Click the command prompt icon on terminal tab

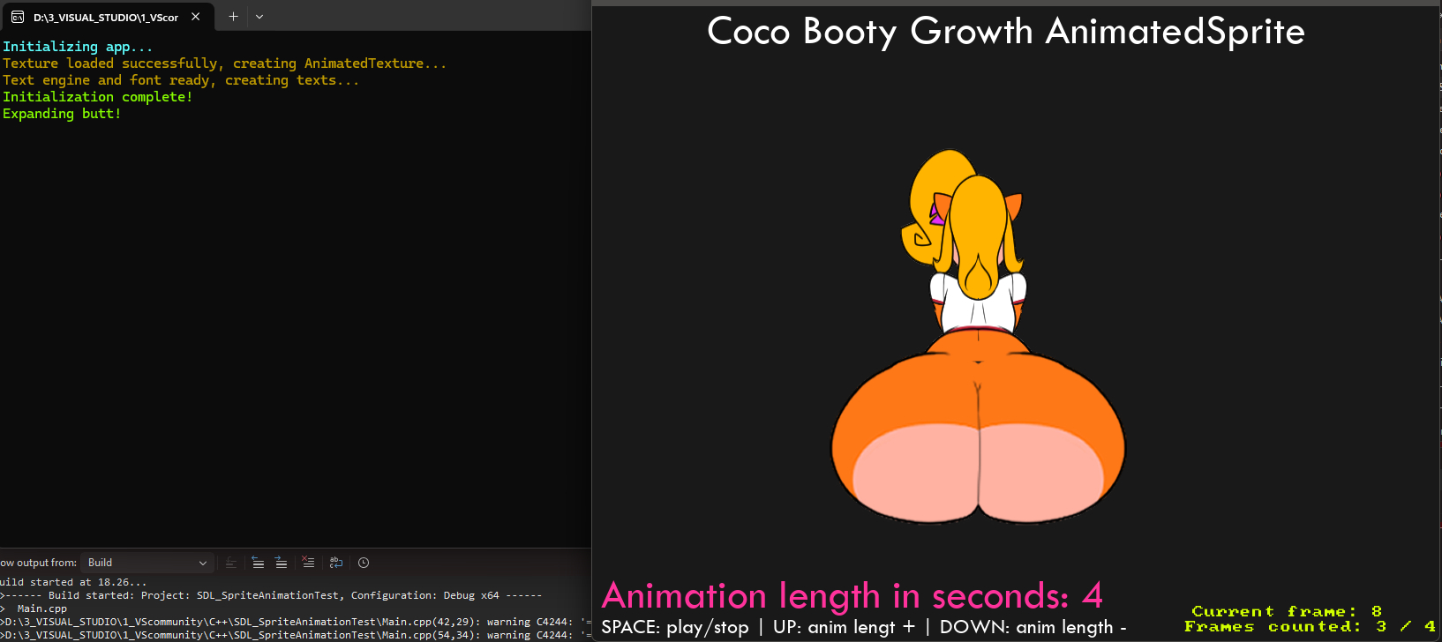pyautogui.click(x=18, y=17)
